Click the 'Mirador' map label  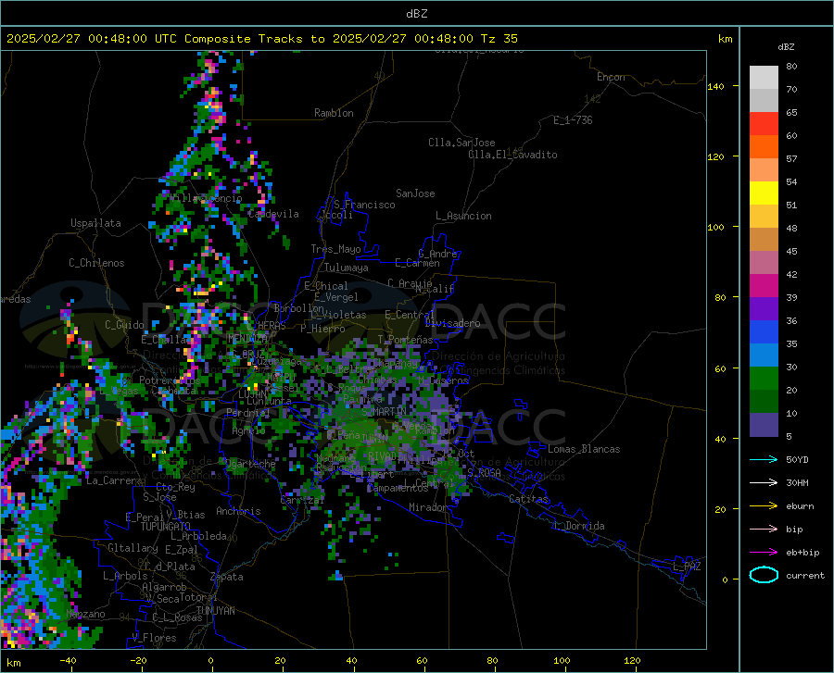coord(427,507)
